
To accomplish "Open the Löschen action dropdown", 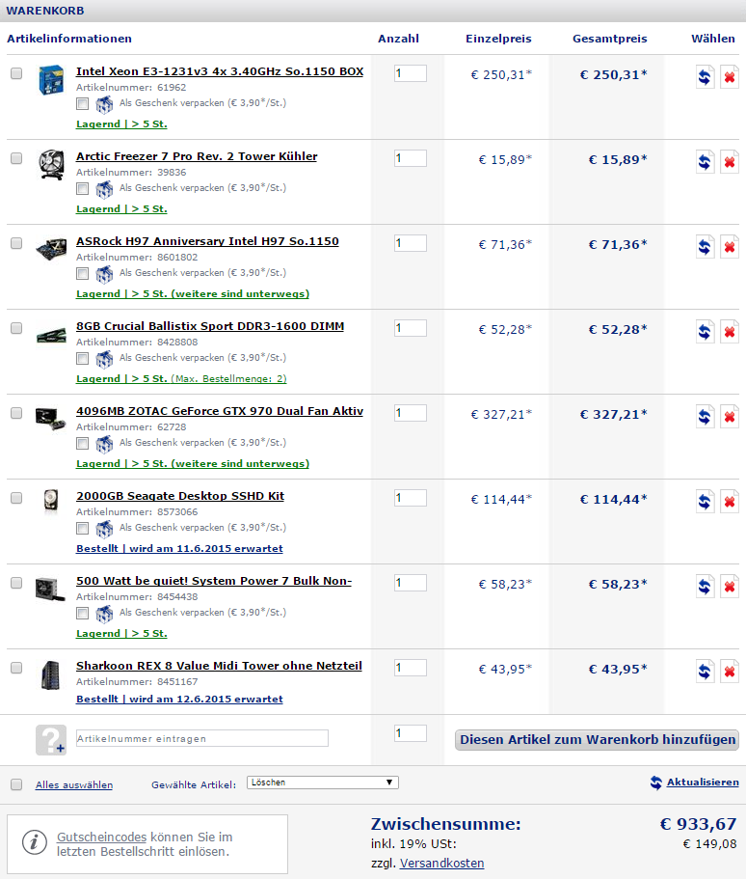I will tap(323, 783).
